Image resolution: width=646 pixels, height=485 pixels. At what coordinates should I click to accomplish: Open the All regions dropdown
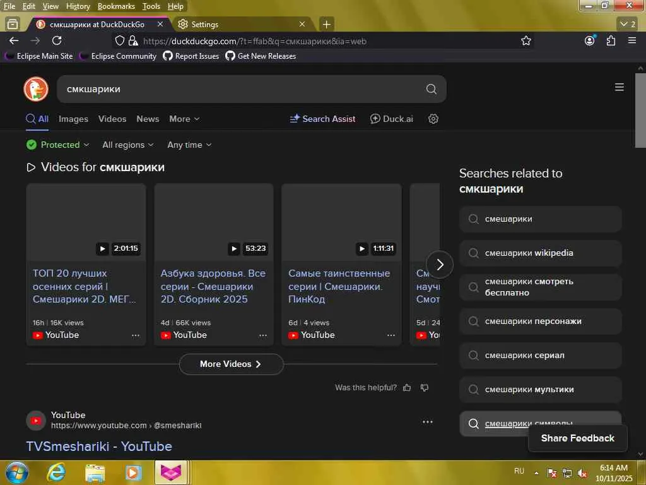[x=127, y=145]
